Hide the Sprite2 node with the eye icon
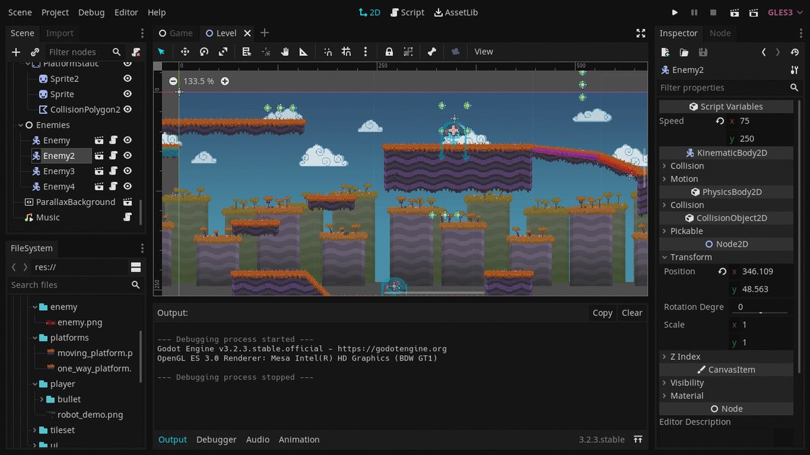810x455 pixels. [127, 78]
